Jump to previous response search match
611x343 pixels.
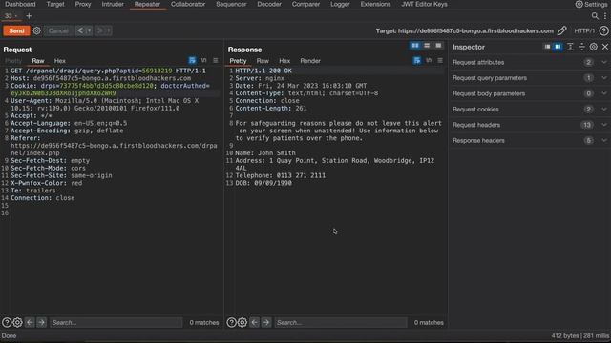(x=255, y=322)
